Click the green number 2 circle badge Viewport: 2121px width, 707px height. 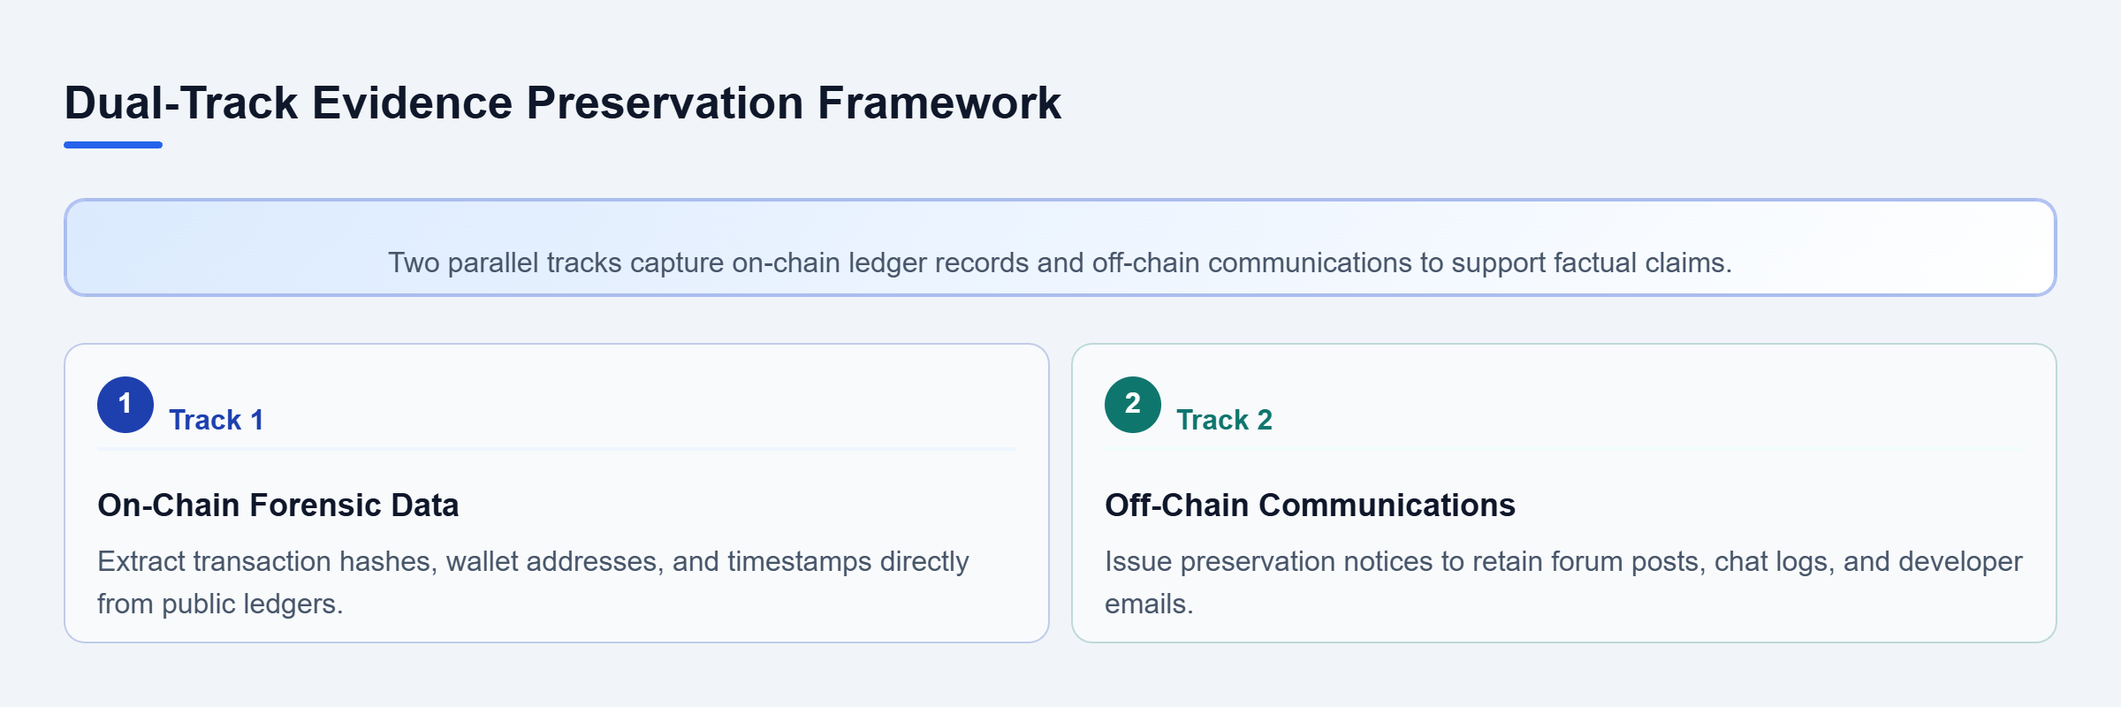click(1133, 405)
